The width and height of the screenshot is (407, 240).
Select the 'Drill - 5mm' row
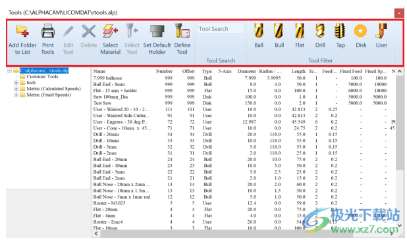click(244, 147)
